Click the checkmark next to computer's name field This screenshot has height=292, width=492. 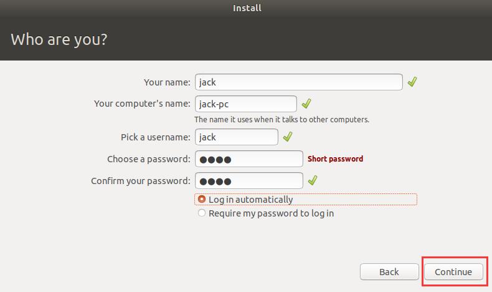(306, 104)
